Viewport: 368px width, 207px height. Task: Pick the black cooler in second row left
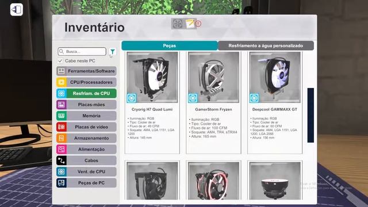pos(152,181)
